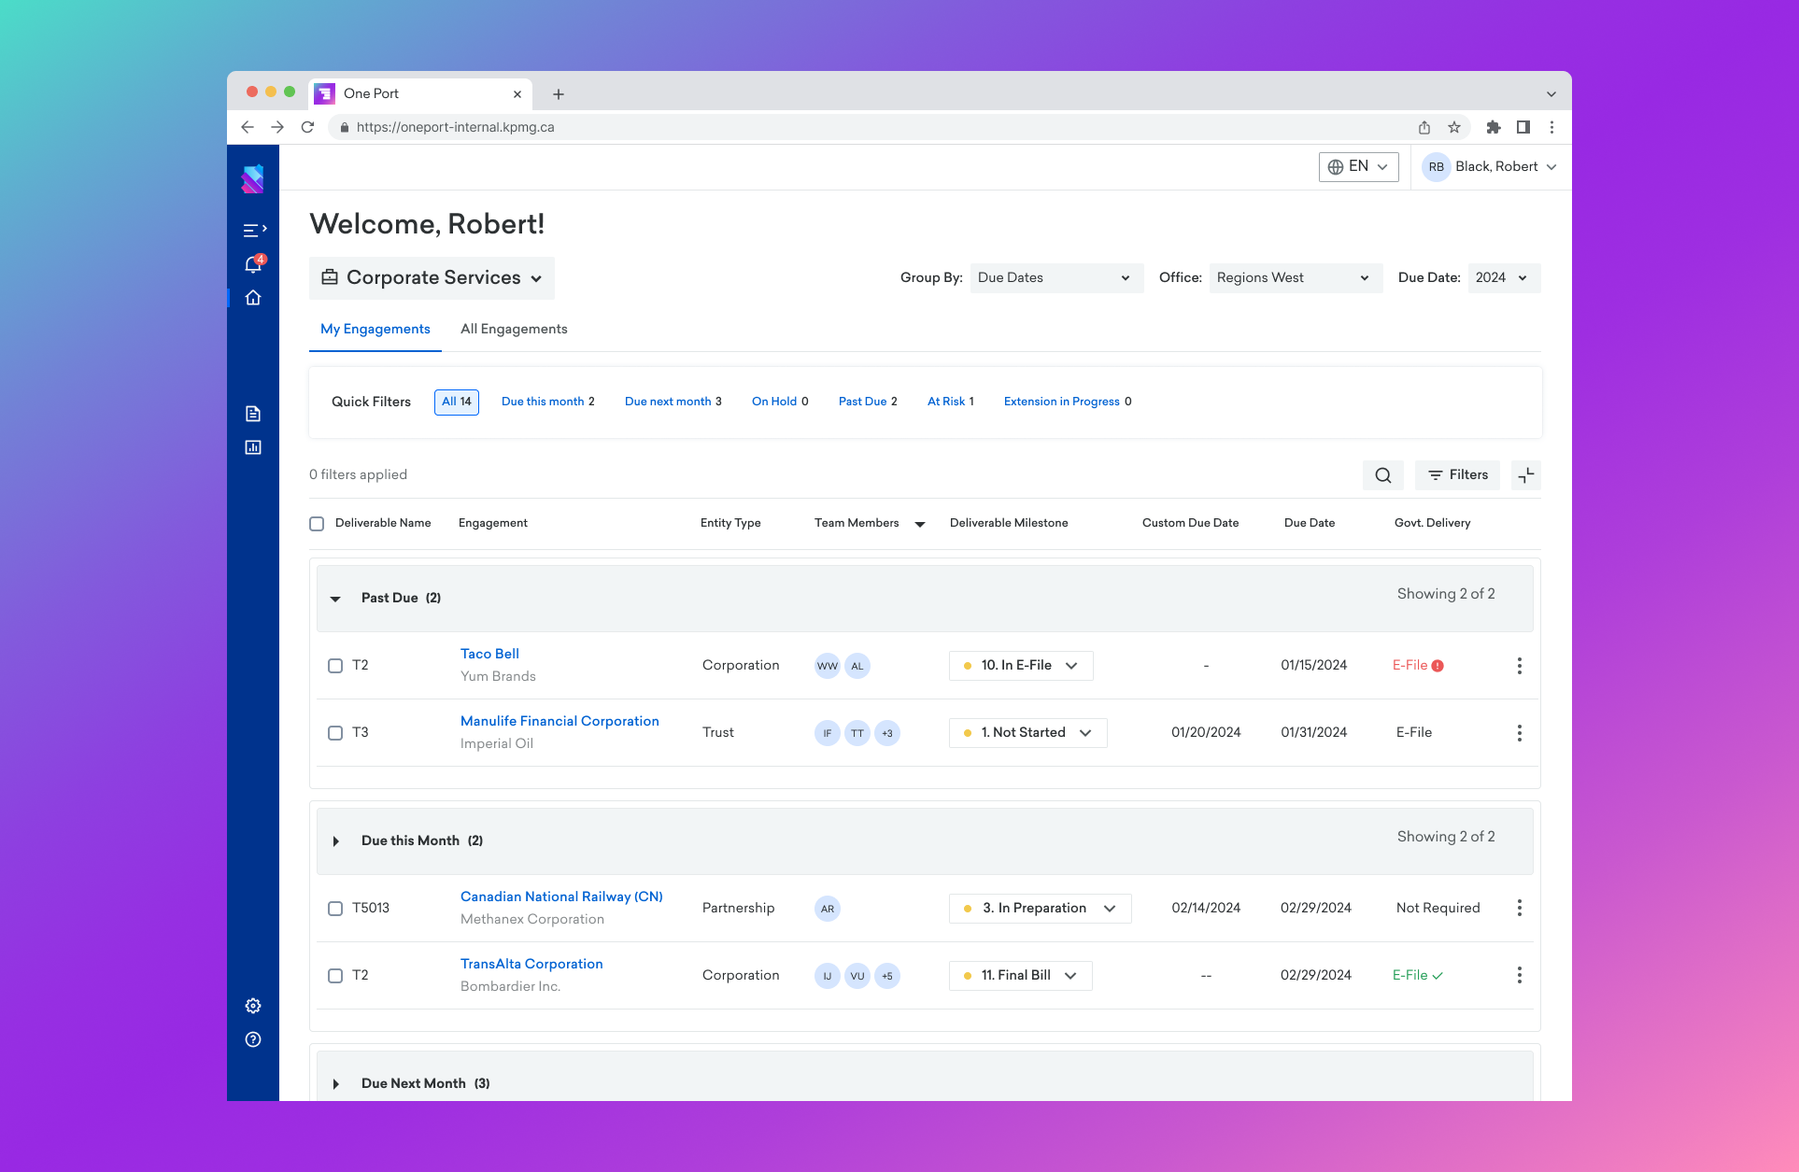Check the Taco Bell T2 row checkbox
The width and height of the screenshot is (1799, 1172).
pos(335,666)
